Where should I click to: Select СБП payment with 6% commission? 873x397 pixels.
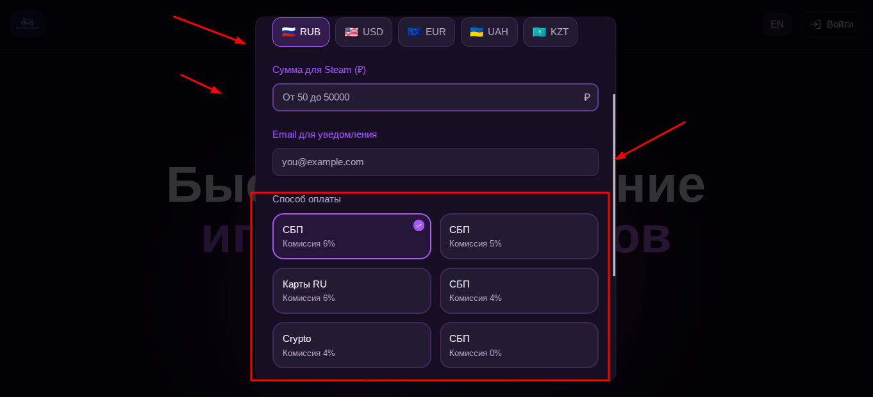352,236
